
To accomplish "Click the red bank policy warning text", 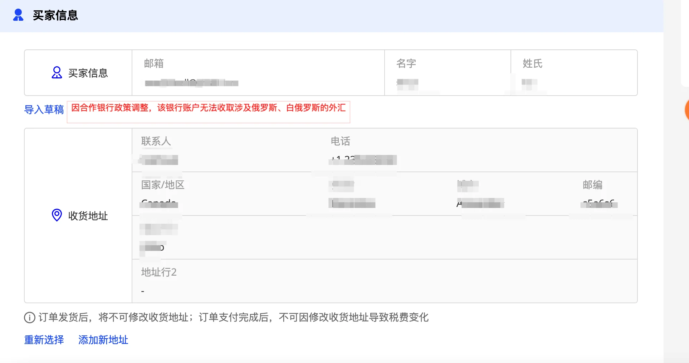I will pyautogui.click(x=209, y=108).
